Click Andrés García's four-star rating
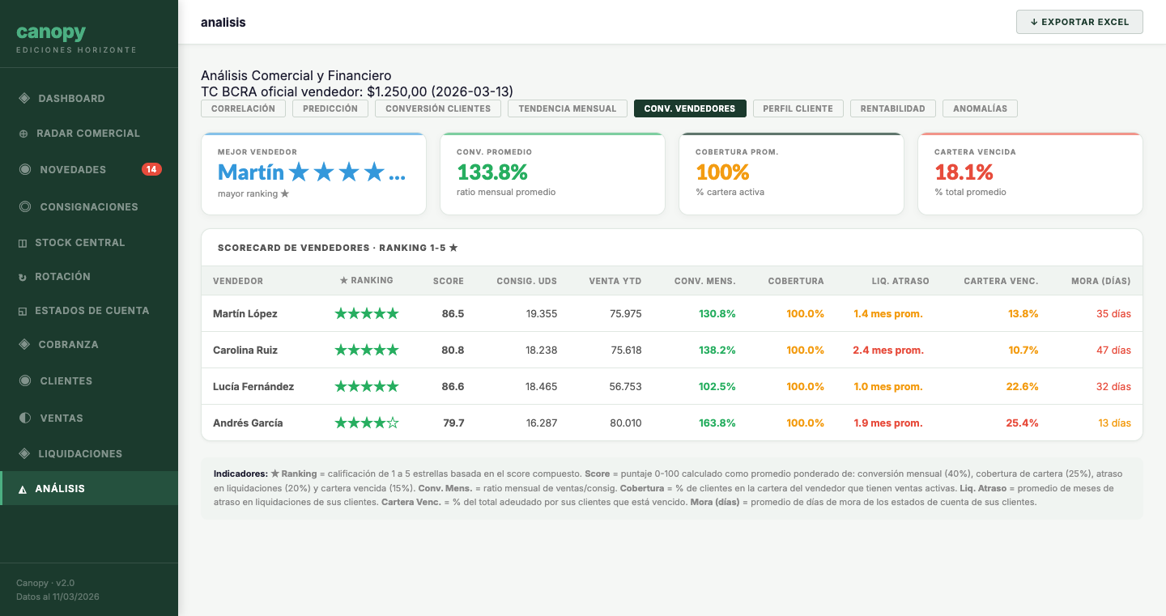The image size is (1166, 616). 367,423
